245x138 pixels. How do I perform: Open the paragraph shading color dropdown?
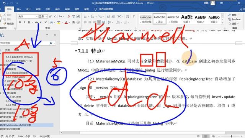coord(121,22)
